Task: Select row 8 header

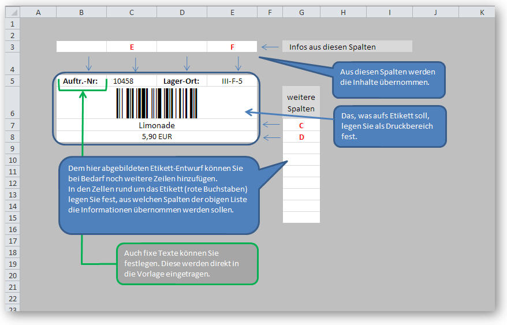Action: pos(13,137)
